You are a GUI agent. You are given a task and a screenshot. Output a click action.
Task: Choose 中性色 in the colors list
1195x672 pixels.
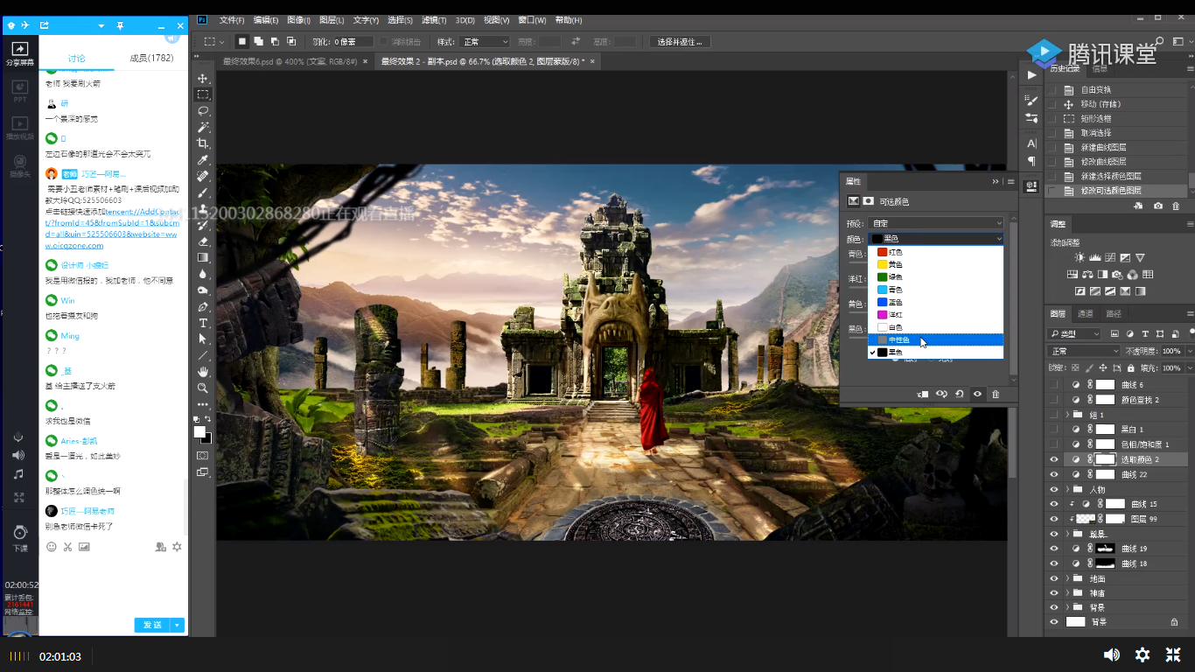point(935,339)
